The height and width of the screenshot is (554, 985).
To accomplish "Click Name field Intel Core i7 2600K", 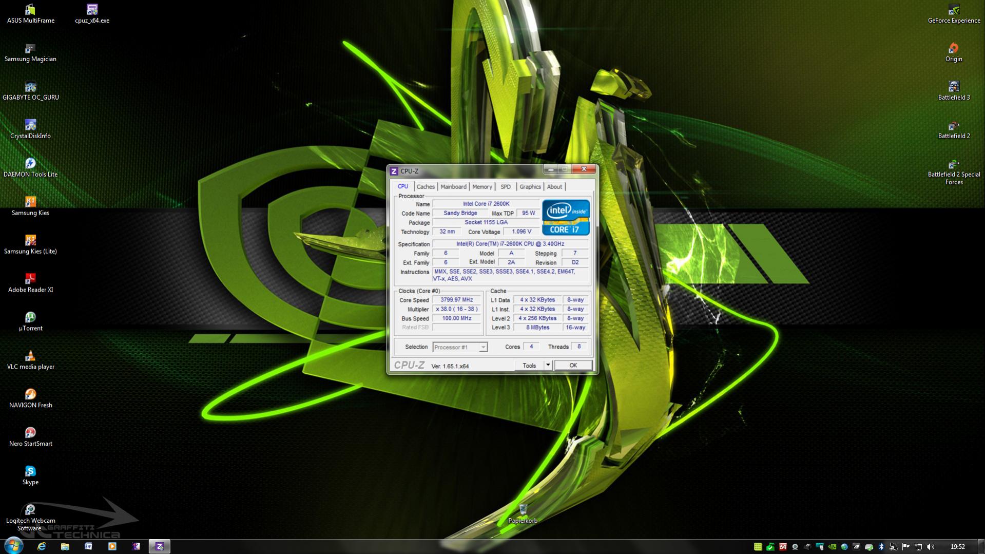I will (486, 204).
